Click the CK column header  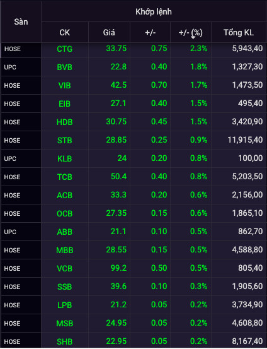tap(65, 32)
